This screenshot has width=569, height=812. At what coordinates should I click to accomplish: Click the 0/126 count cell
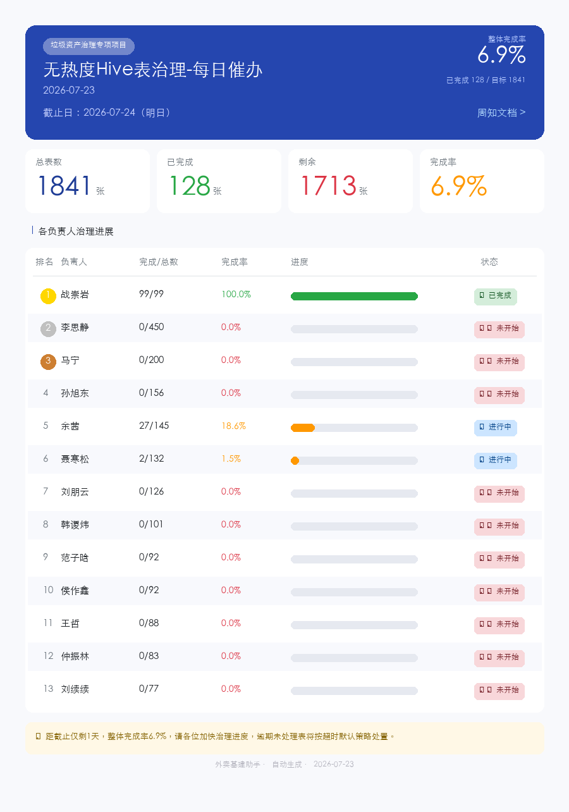tap(151, 491)
